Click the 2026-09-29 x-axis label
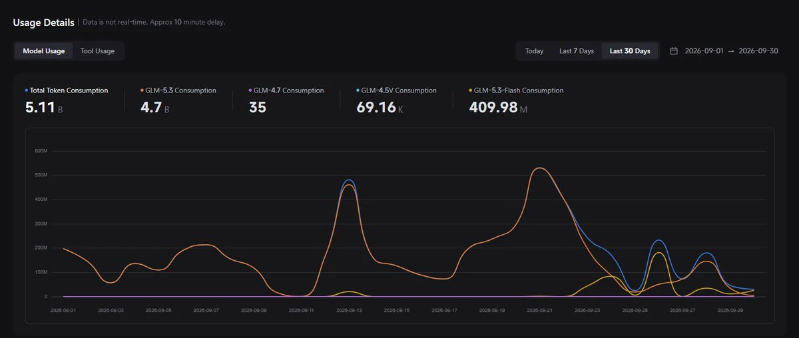This screenshot has height=338, width=799. pyautogui.click(x=730, y=310)
